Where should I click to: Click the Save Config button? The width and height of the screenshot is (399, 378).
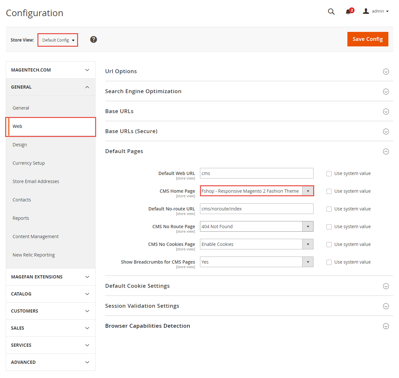367,39
